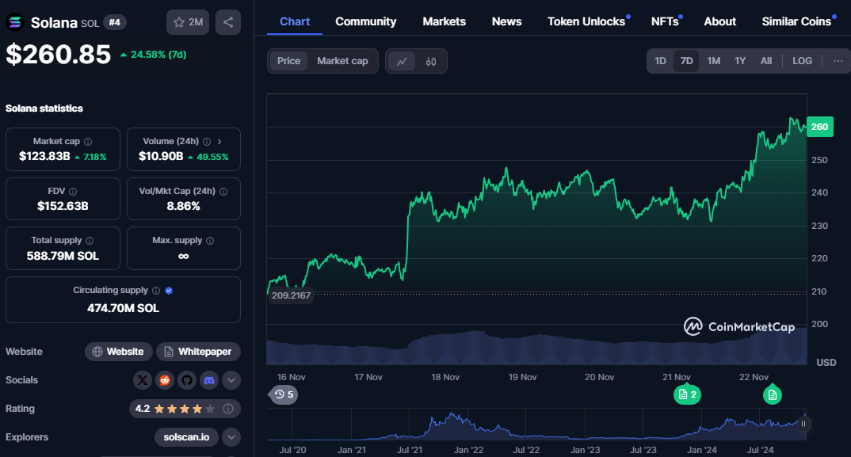Click the range slider right handle
This screenshot has height=457, width=851.
tap(803, 424)
